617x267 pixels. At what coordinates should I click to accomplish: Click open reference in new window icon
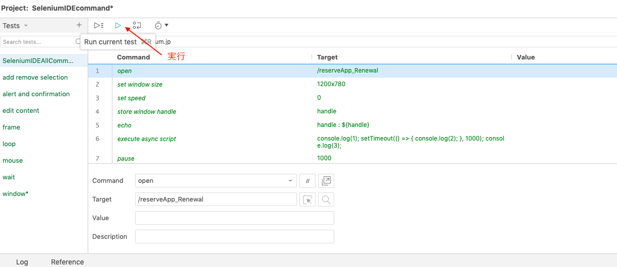pyautogui.click(x=326, y=181)
